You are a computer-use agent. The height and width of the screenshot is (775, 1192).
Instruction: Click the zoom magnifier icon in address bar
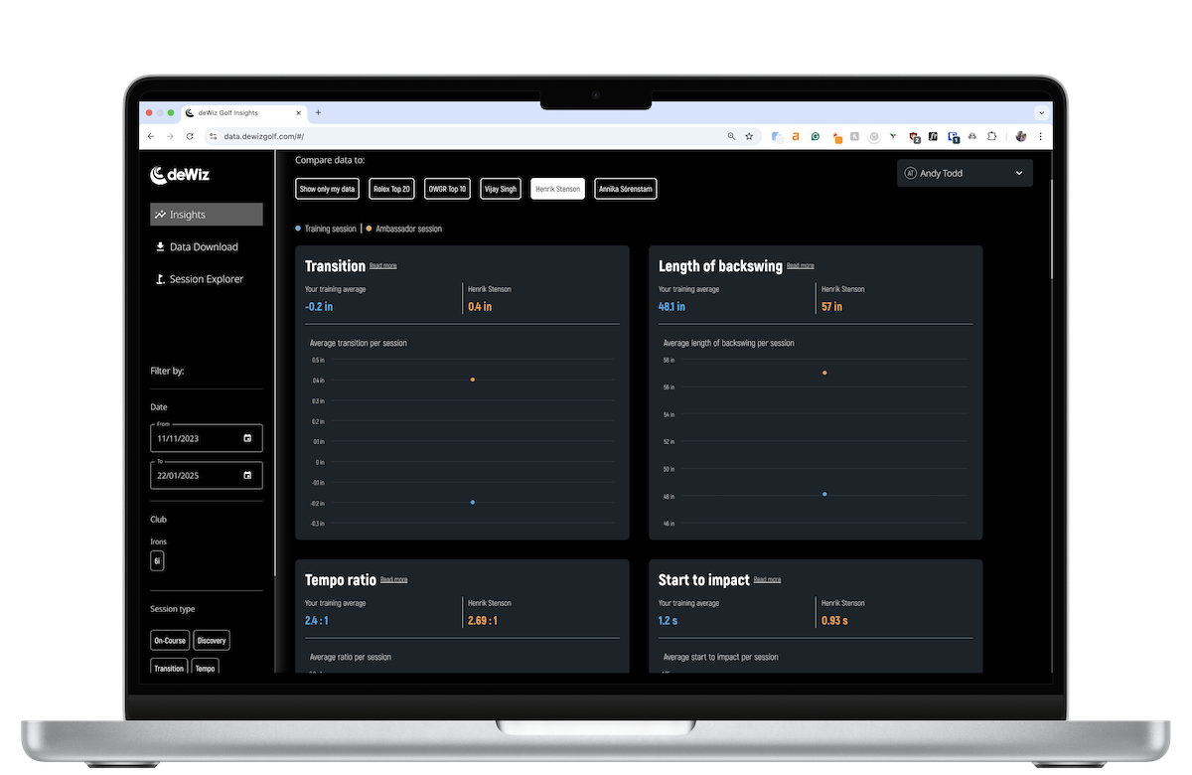point(732,136)
